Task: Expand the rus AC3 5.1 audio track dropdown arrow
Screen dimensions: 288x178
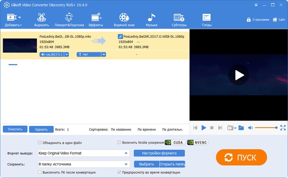Action: pyautogui.click(x=67, y=54)
